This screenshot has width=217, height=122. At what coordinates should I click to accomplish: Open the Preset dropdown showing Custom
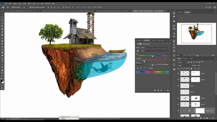155,47
